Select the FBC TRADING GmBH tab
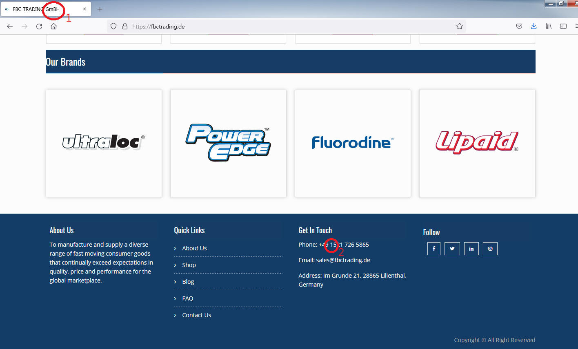The height and width of the screenshot is (349, 578). (x=46, y=9)
